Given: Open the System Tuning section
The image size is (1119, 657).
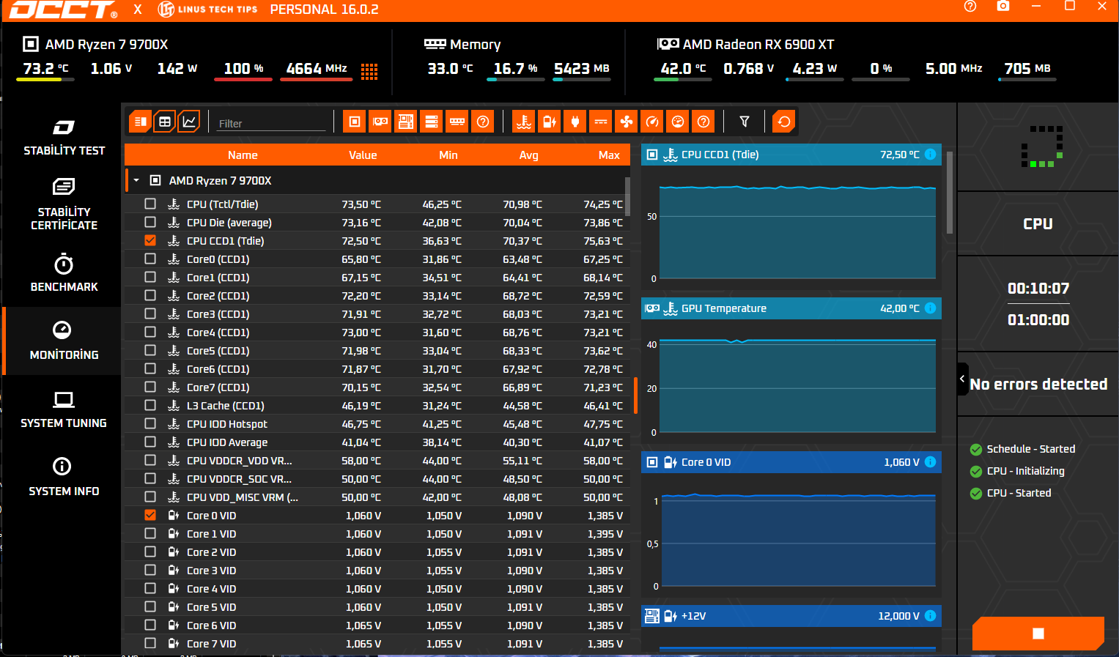Looking at the screenshot, I should tap(64, 409).
